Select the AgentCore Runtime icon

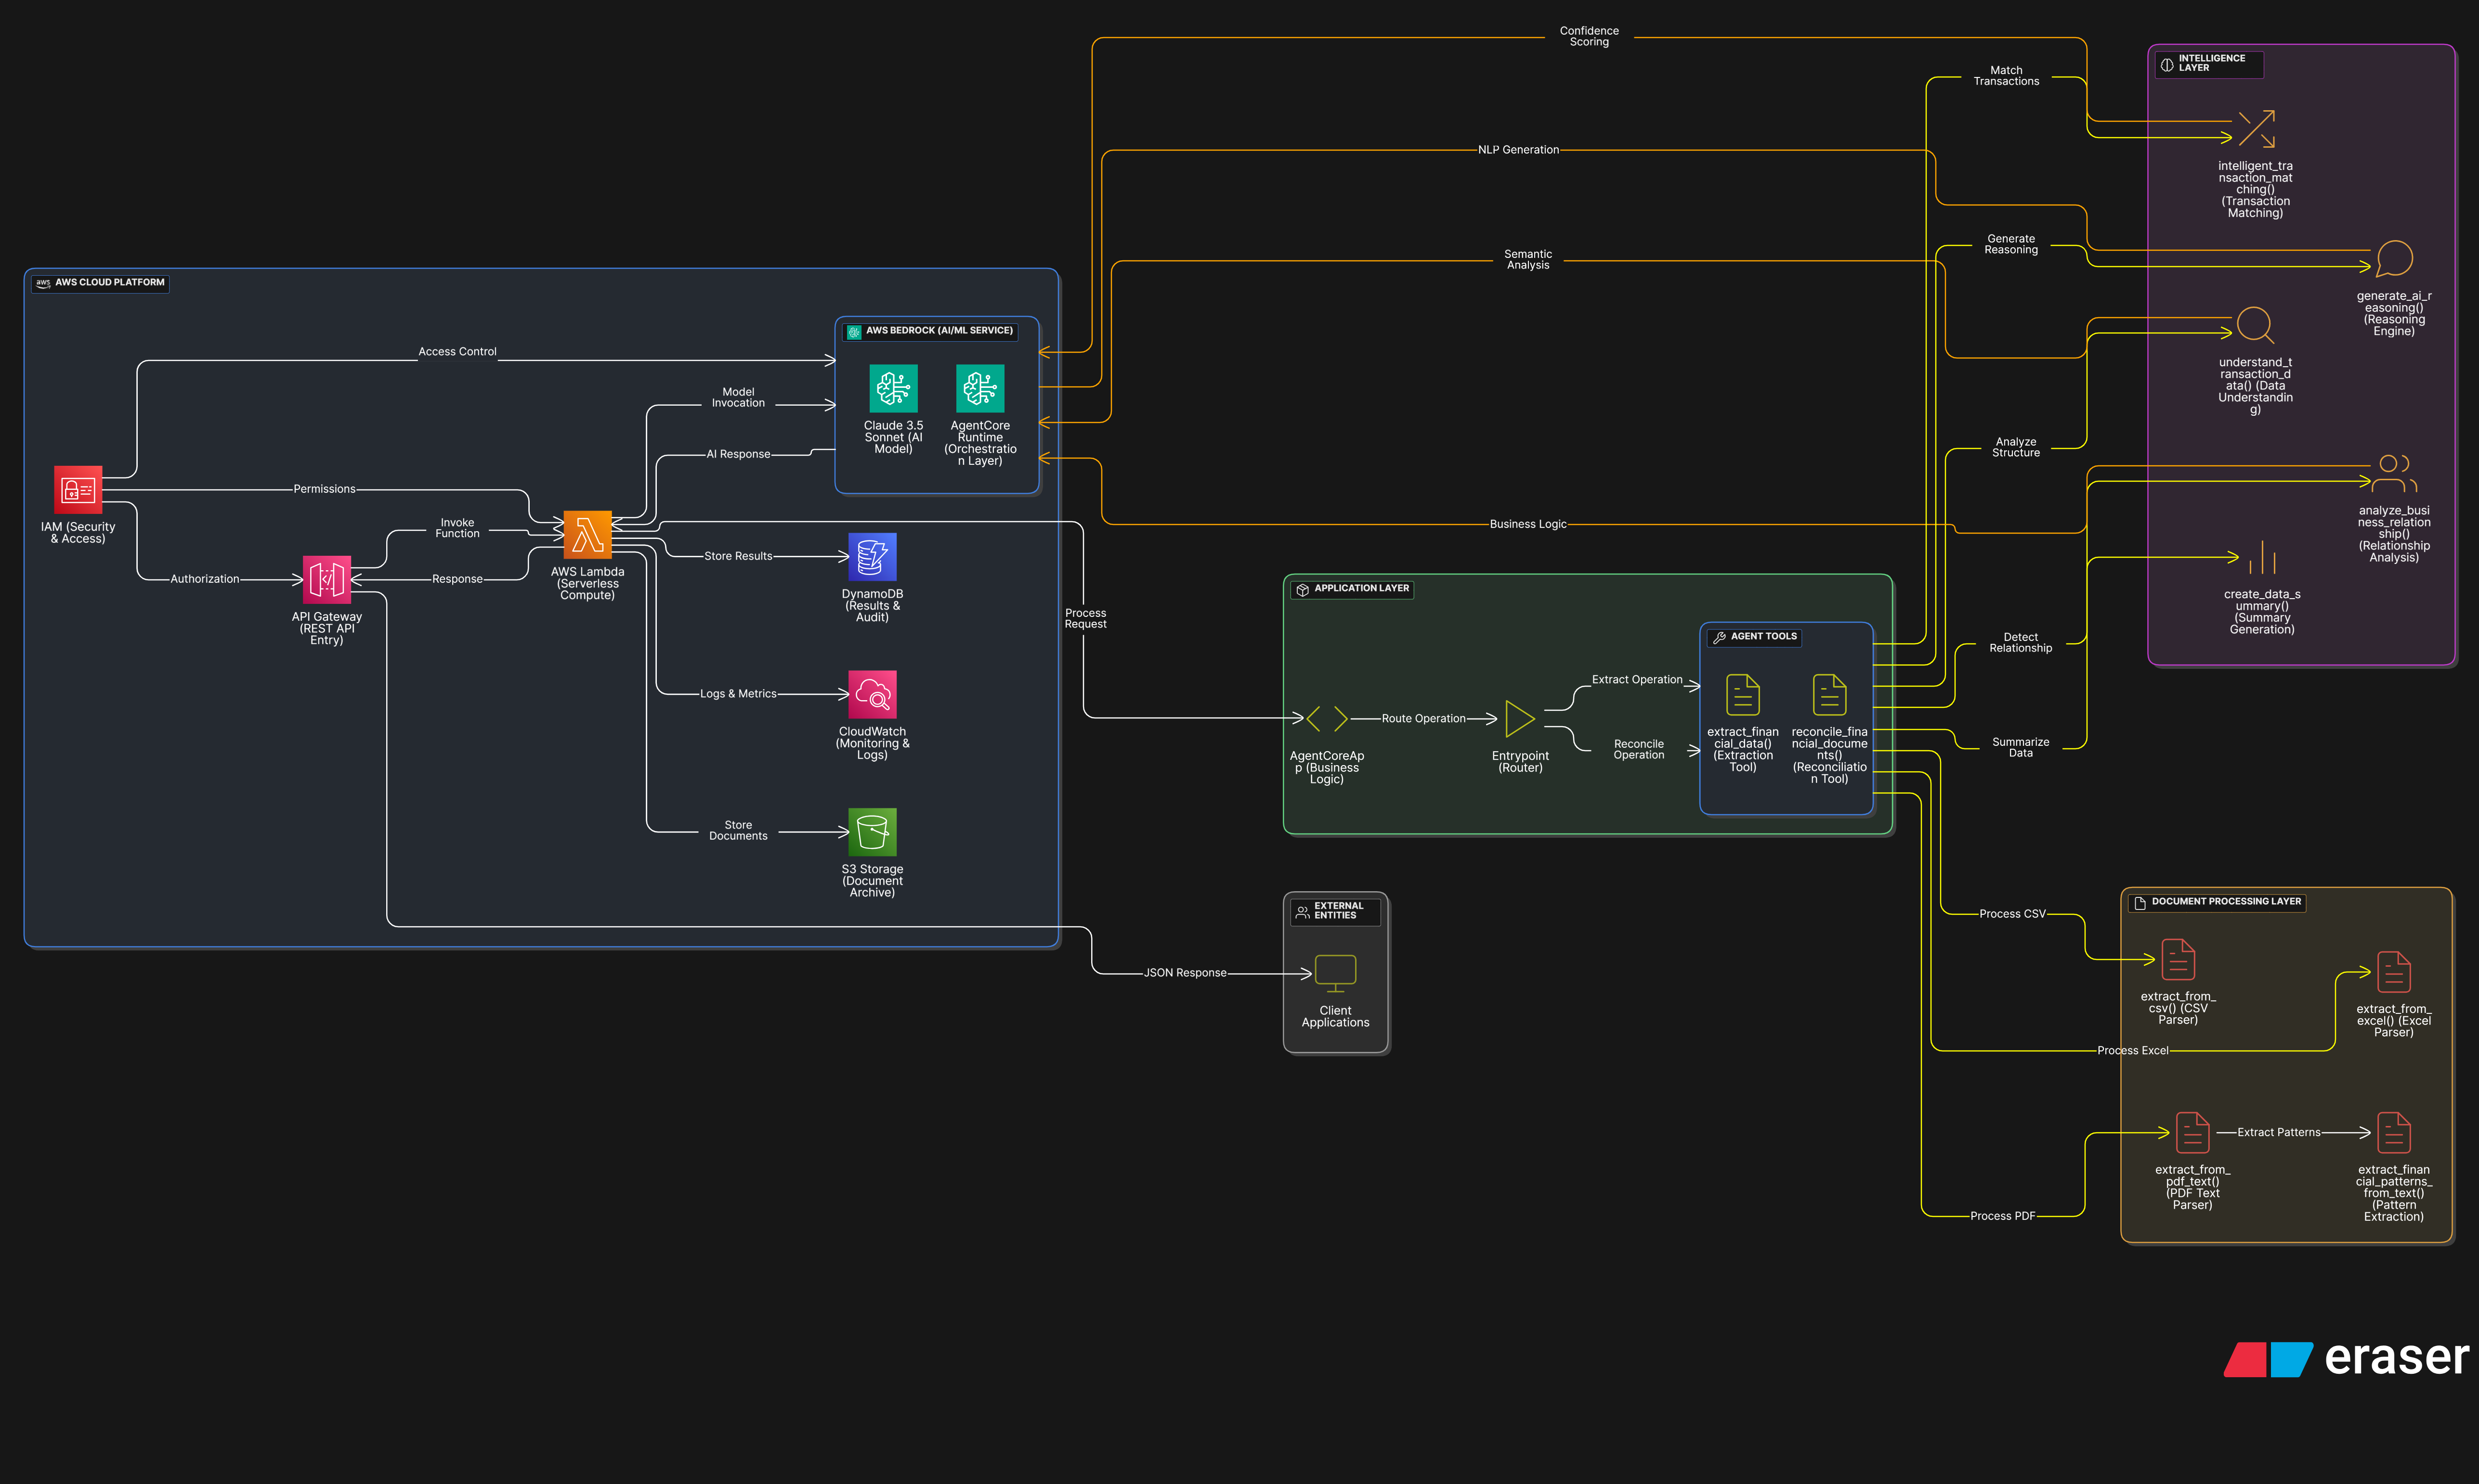(x=979, y=388)
